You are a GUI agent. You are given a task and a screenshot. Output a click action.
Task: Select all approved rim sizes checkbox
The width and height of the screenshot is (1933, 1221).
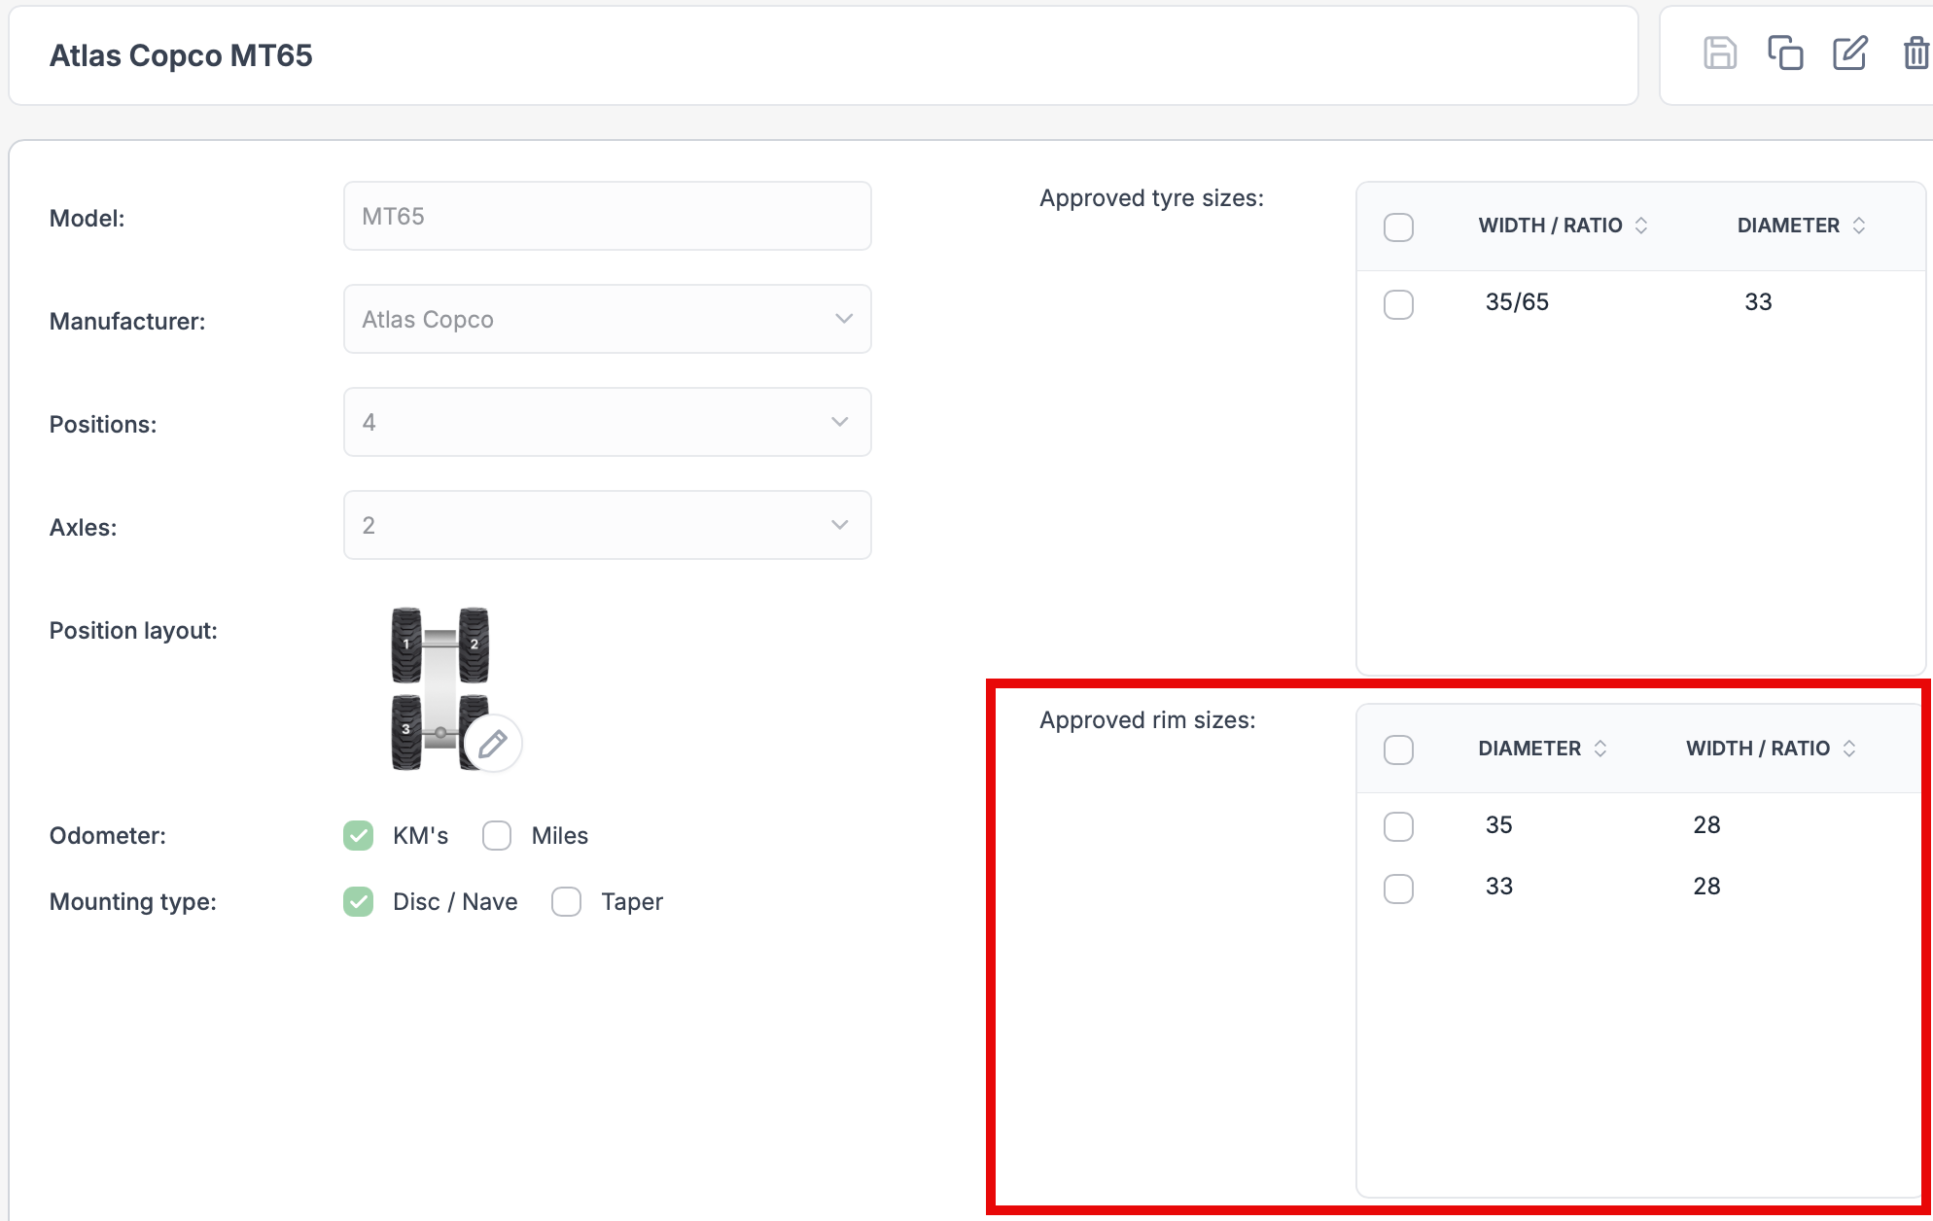(1398, 750)
